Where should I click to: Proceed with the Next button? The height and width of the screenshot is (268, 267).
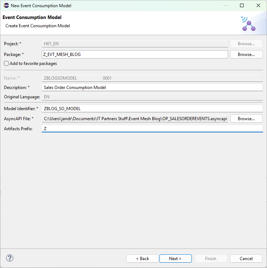175,258
